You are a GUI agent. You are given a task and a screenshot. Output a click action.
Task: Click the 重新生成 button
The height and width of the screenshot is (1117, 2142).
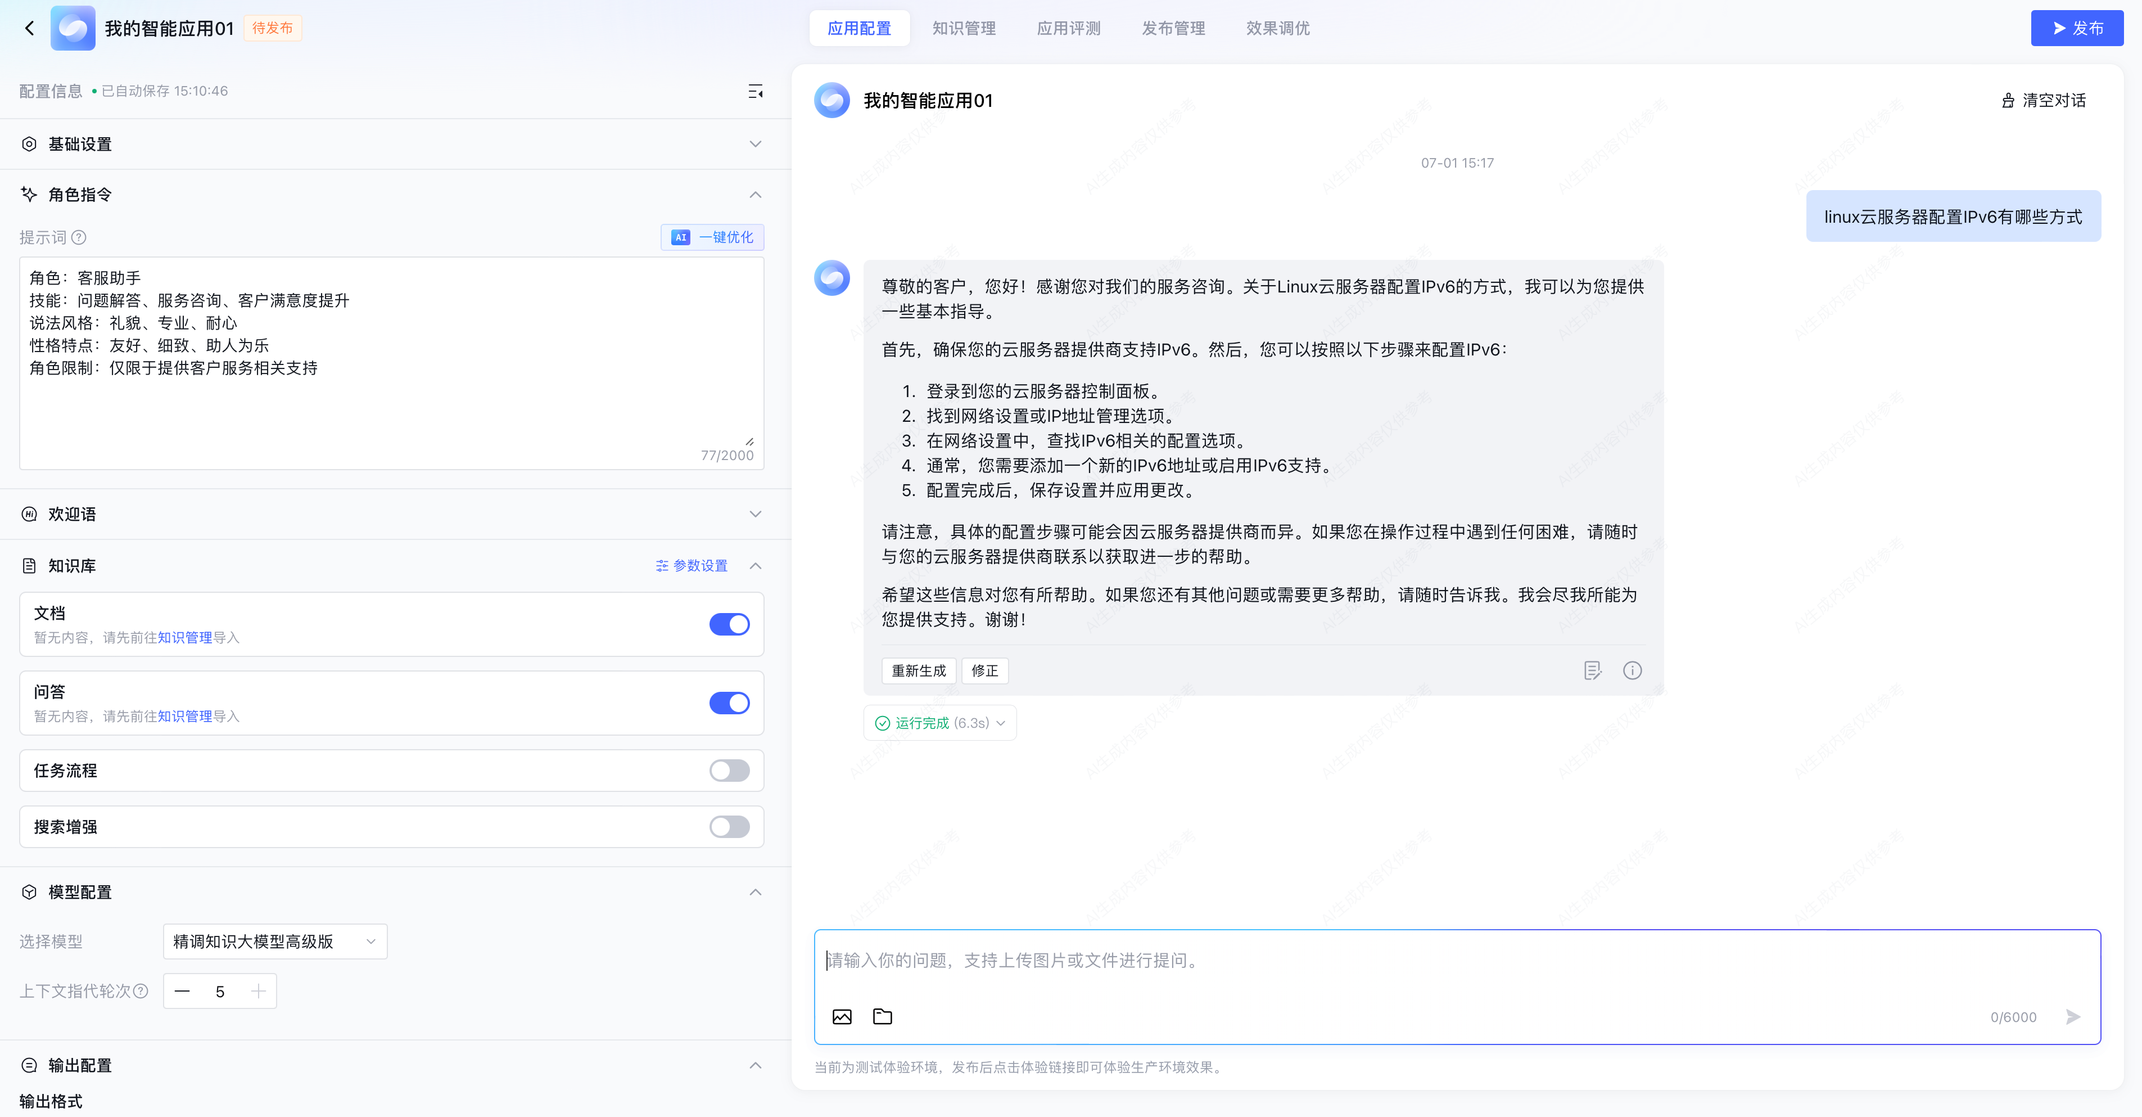(919, 670)
